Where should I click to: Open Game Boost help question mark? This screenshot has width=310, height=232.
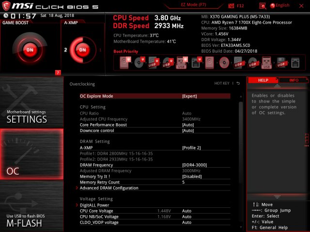pyautogui.click(x=58, y=72)
